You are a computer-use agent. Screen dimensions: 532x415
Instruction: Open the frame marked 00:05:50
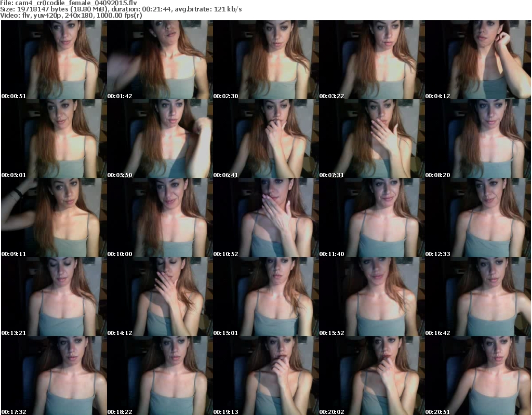coord(160,139)
